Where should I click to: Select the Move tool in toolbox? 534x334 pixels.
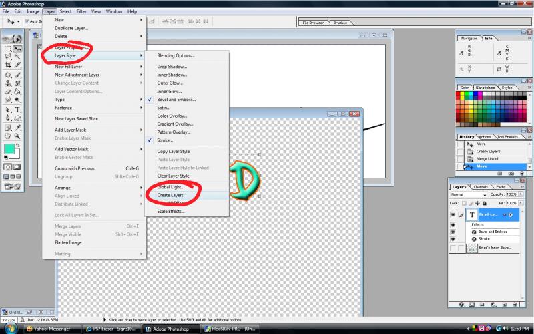point(17,49)
